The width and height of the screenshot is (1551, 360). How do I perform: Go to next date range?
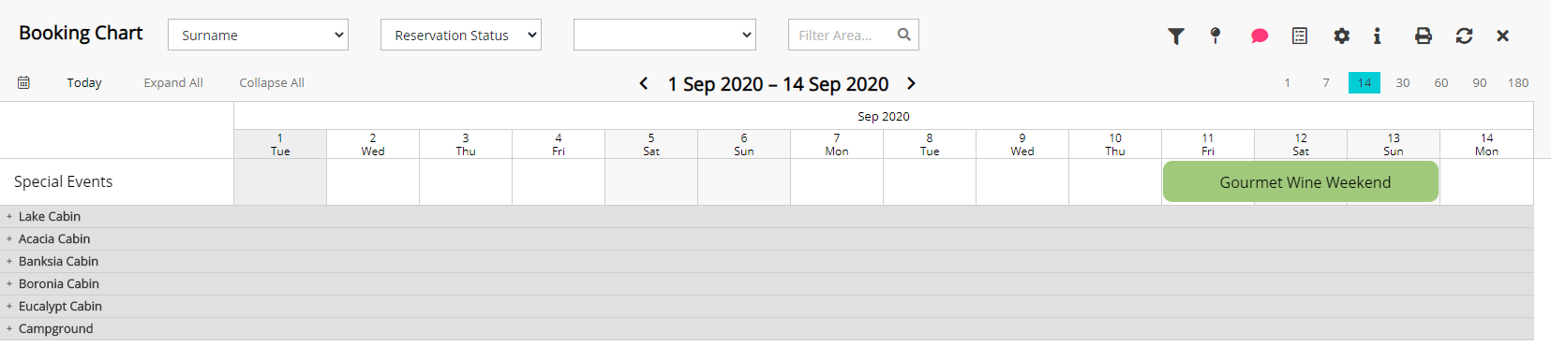point(911,83)
